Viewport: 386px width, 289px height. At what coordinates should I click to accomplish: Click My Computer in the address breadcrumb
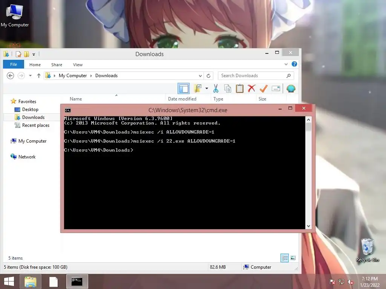tap(73, 76)
